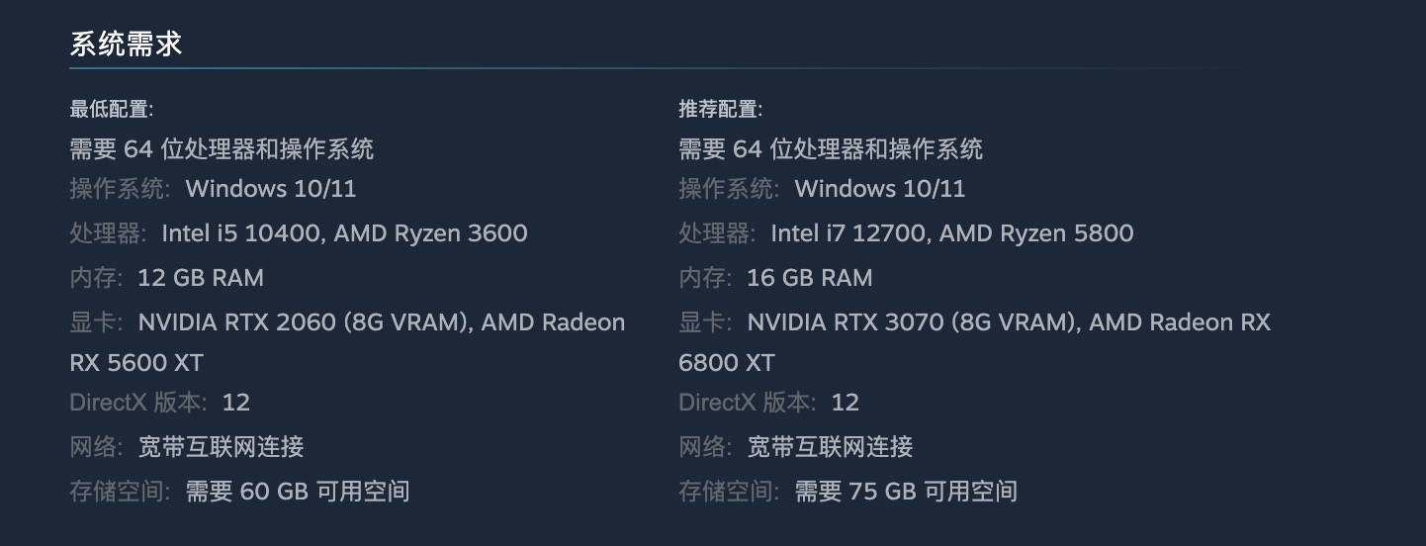Click the 12 GB RAM memory entry
The image size is (1426, 546).
[201, 278]
